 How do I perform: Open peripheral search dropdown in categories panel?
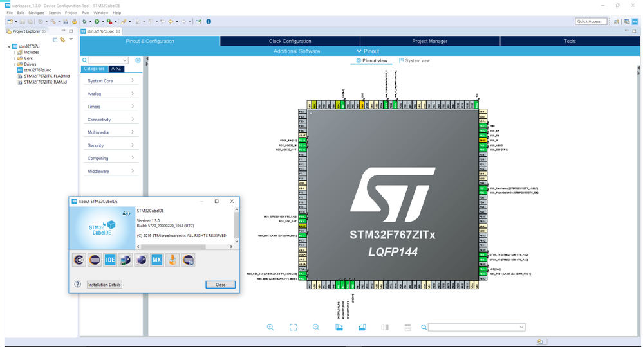[x=125, y=60]
